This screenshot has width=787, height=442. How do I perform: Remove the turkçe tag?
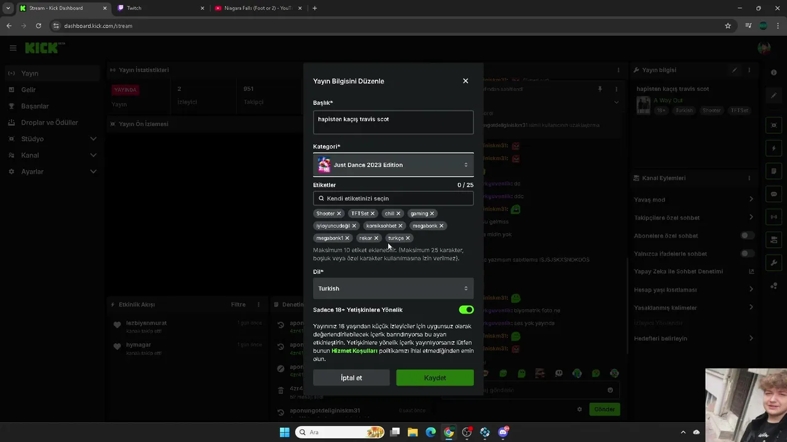coord(408,238)
